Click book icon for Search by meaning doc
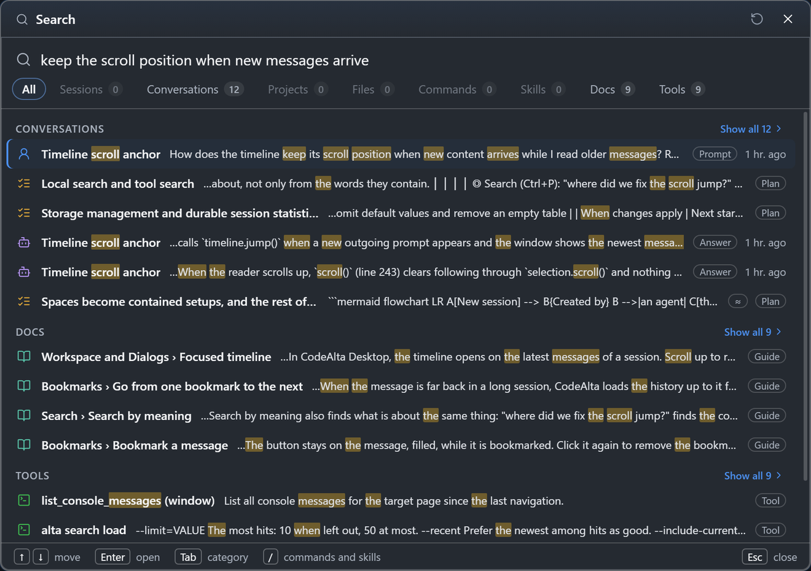Screen dimensions: 811x571 coord(24,416)
